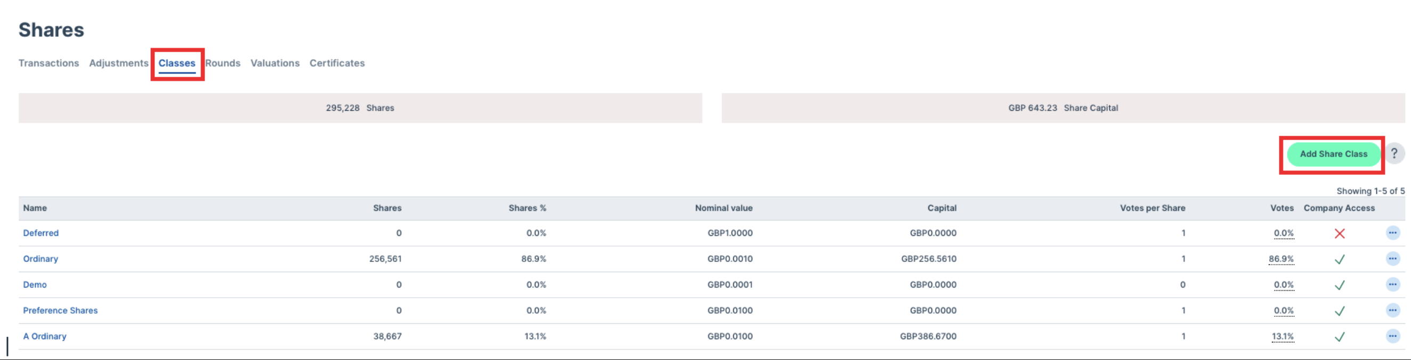Open the Rounds tab
The height and width of the screenshot is (360, 1411).
pos(223,63)
